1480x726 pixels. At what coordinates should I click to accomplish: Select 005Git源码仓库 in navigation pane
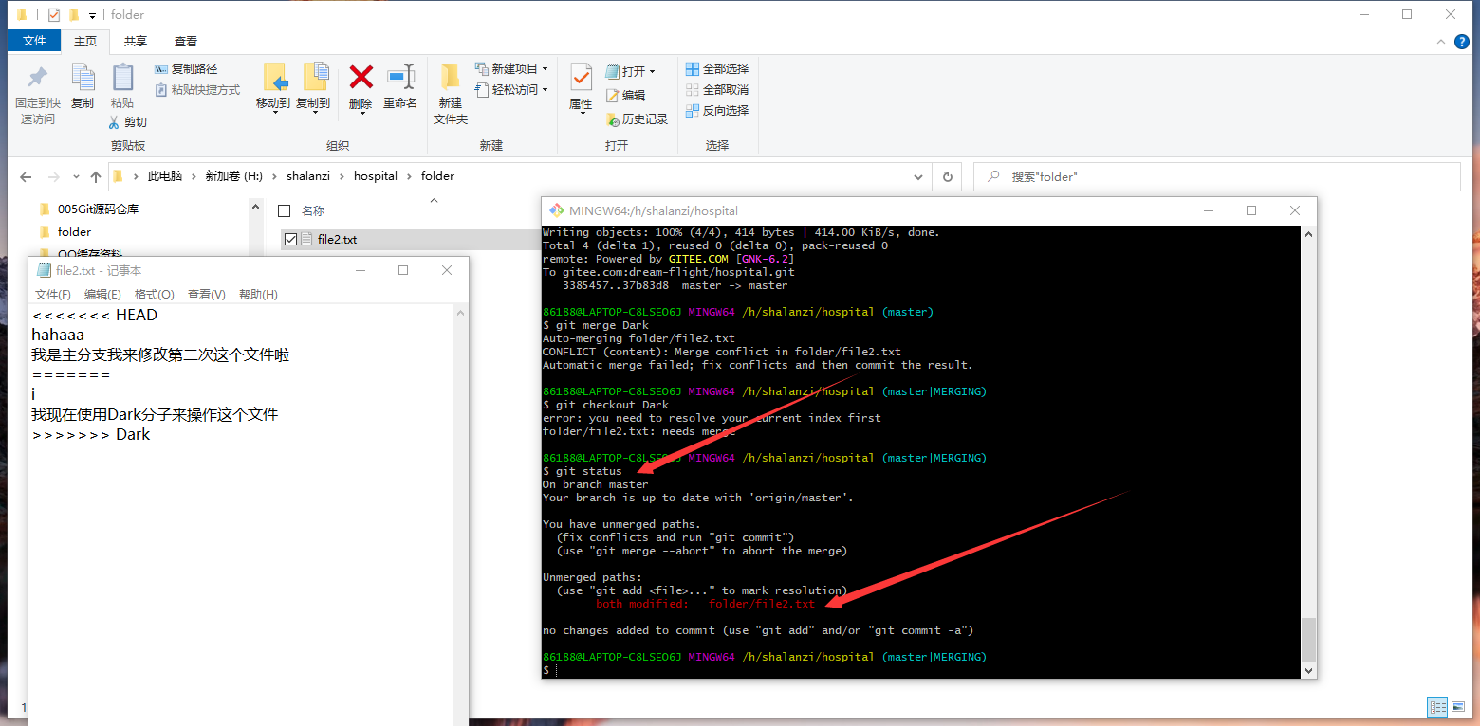(x=98, y=209)
